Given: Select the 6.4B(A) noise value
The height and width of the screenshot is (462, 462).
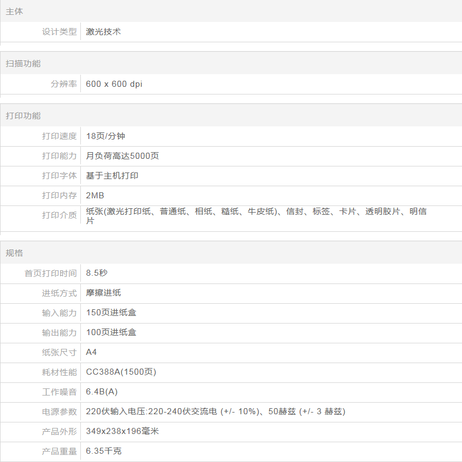Looking at the screenshot, I should click(102, 392).
